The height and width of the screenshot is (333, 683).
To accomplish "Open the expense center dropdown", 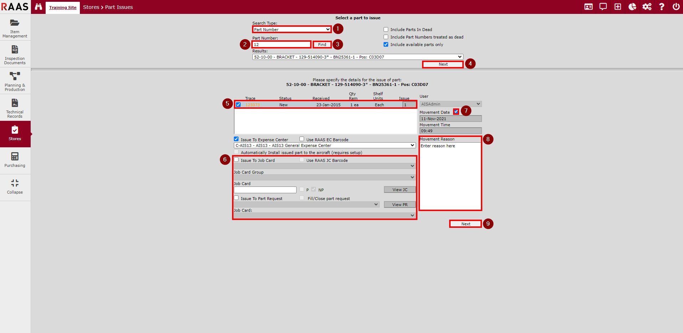I will 325,145.
